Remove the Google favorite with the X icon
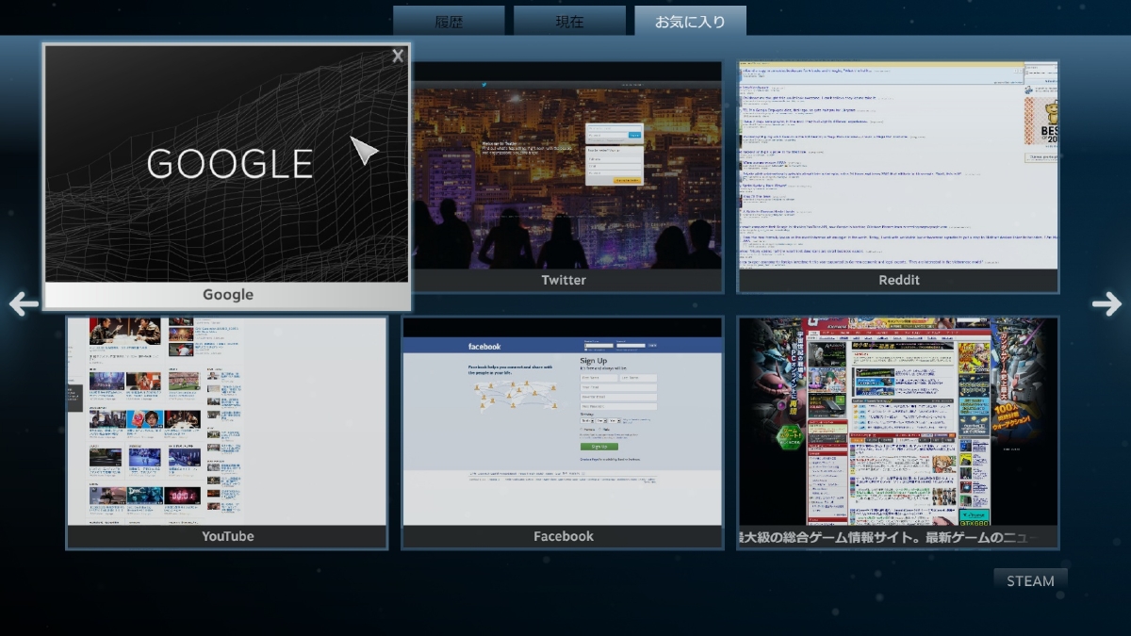Image resolution: width=1131 pixels, height=636 pixels. tap(398, 57)
